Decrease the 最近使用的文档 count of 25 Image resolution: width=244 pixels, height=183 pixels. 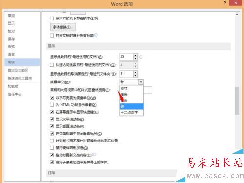[x=135, y=59]
